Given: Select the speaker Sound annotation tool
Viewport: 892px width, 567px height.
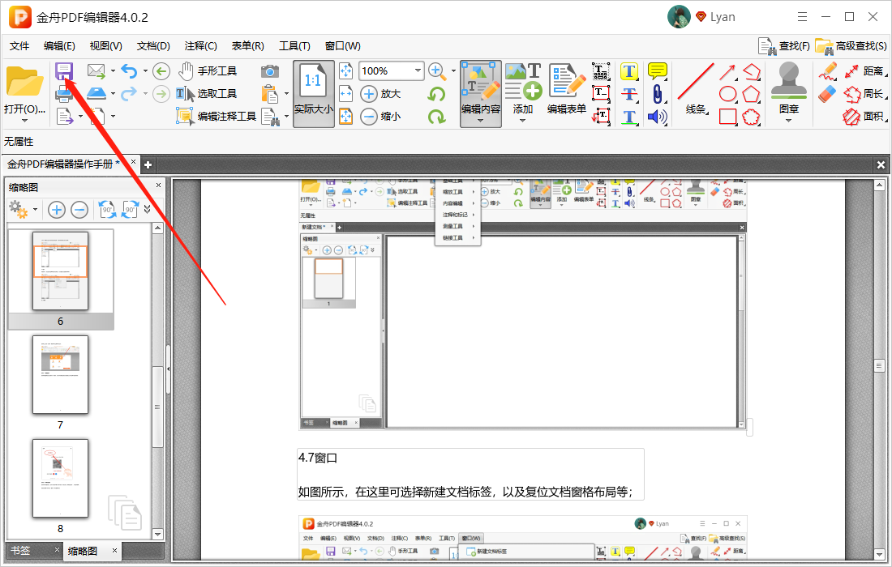Looking at the screenshot, I should [657, 117].
